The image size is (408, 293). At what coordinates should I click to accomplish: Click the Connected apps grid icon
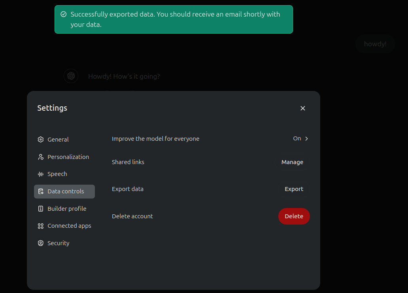tap(40, 226)
